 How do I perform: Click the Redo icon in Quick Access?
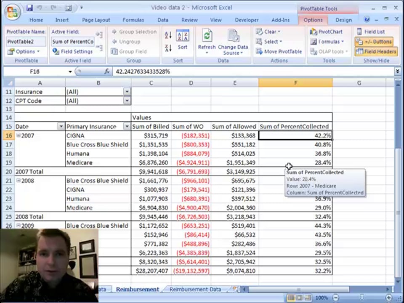[53, 8]
